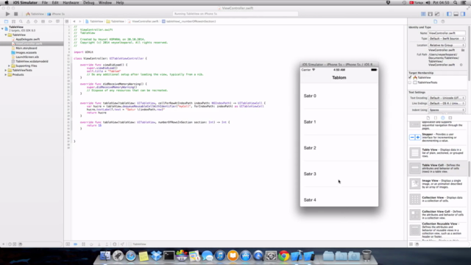Open the Hardware menu
Viewport: 471px width, 265px height.
(x=71, y=3)
